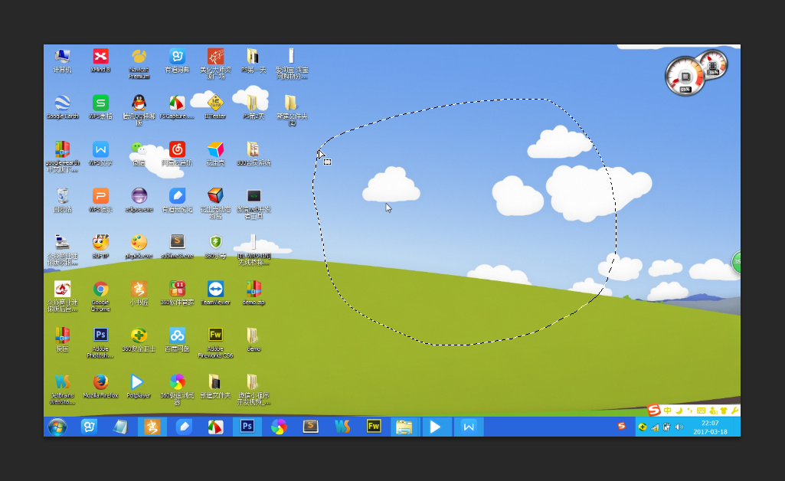Open the network signal tray icon
This screenshot has width=785, height=481.
(x=655, y=427)
